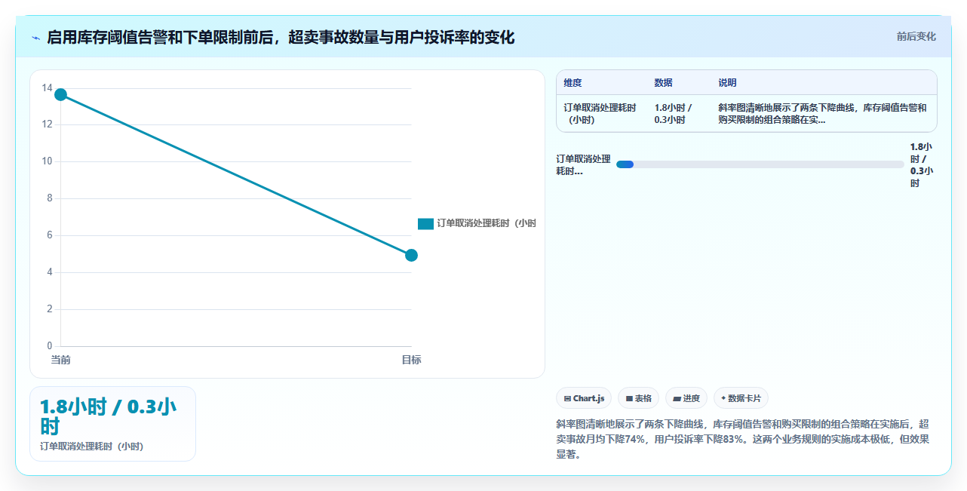Select the 表格 tag chip

638,398
